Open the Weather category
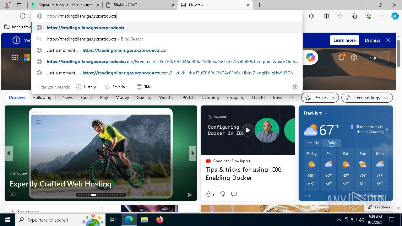402x226 pixels. pos(167,97)
